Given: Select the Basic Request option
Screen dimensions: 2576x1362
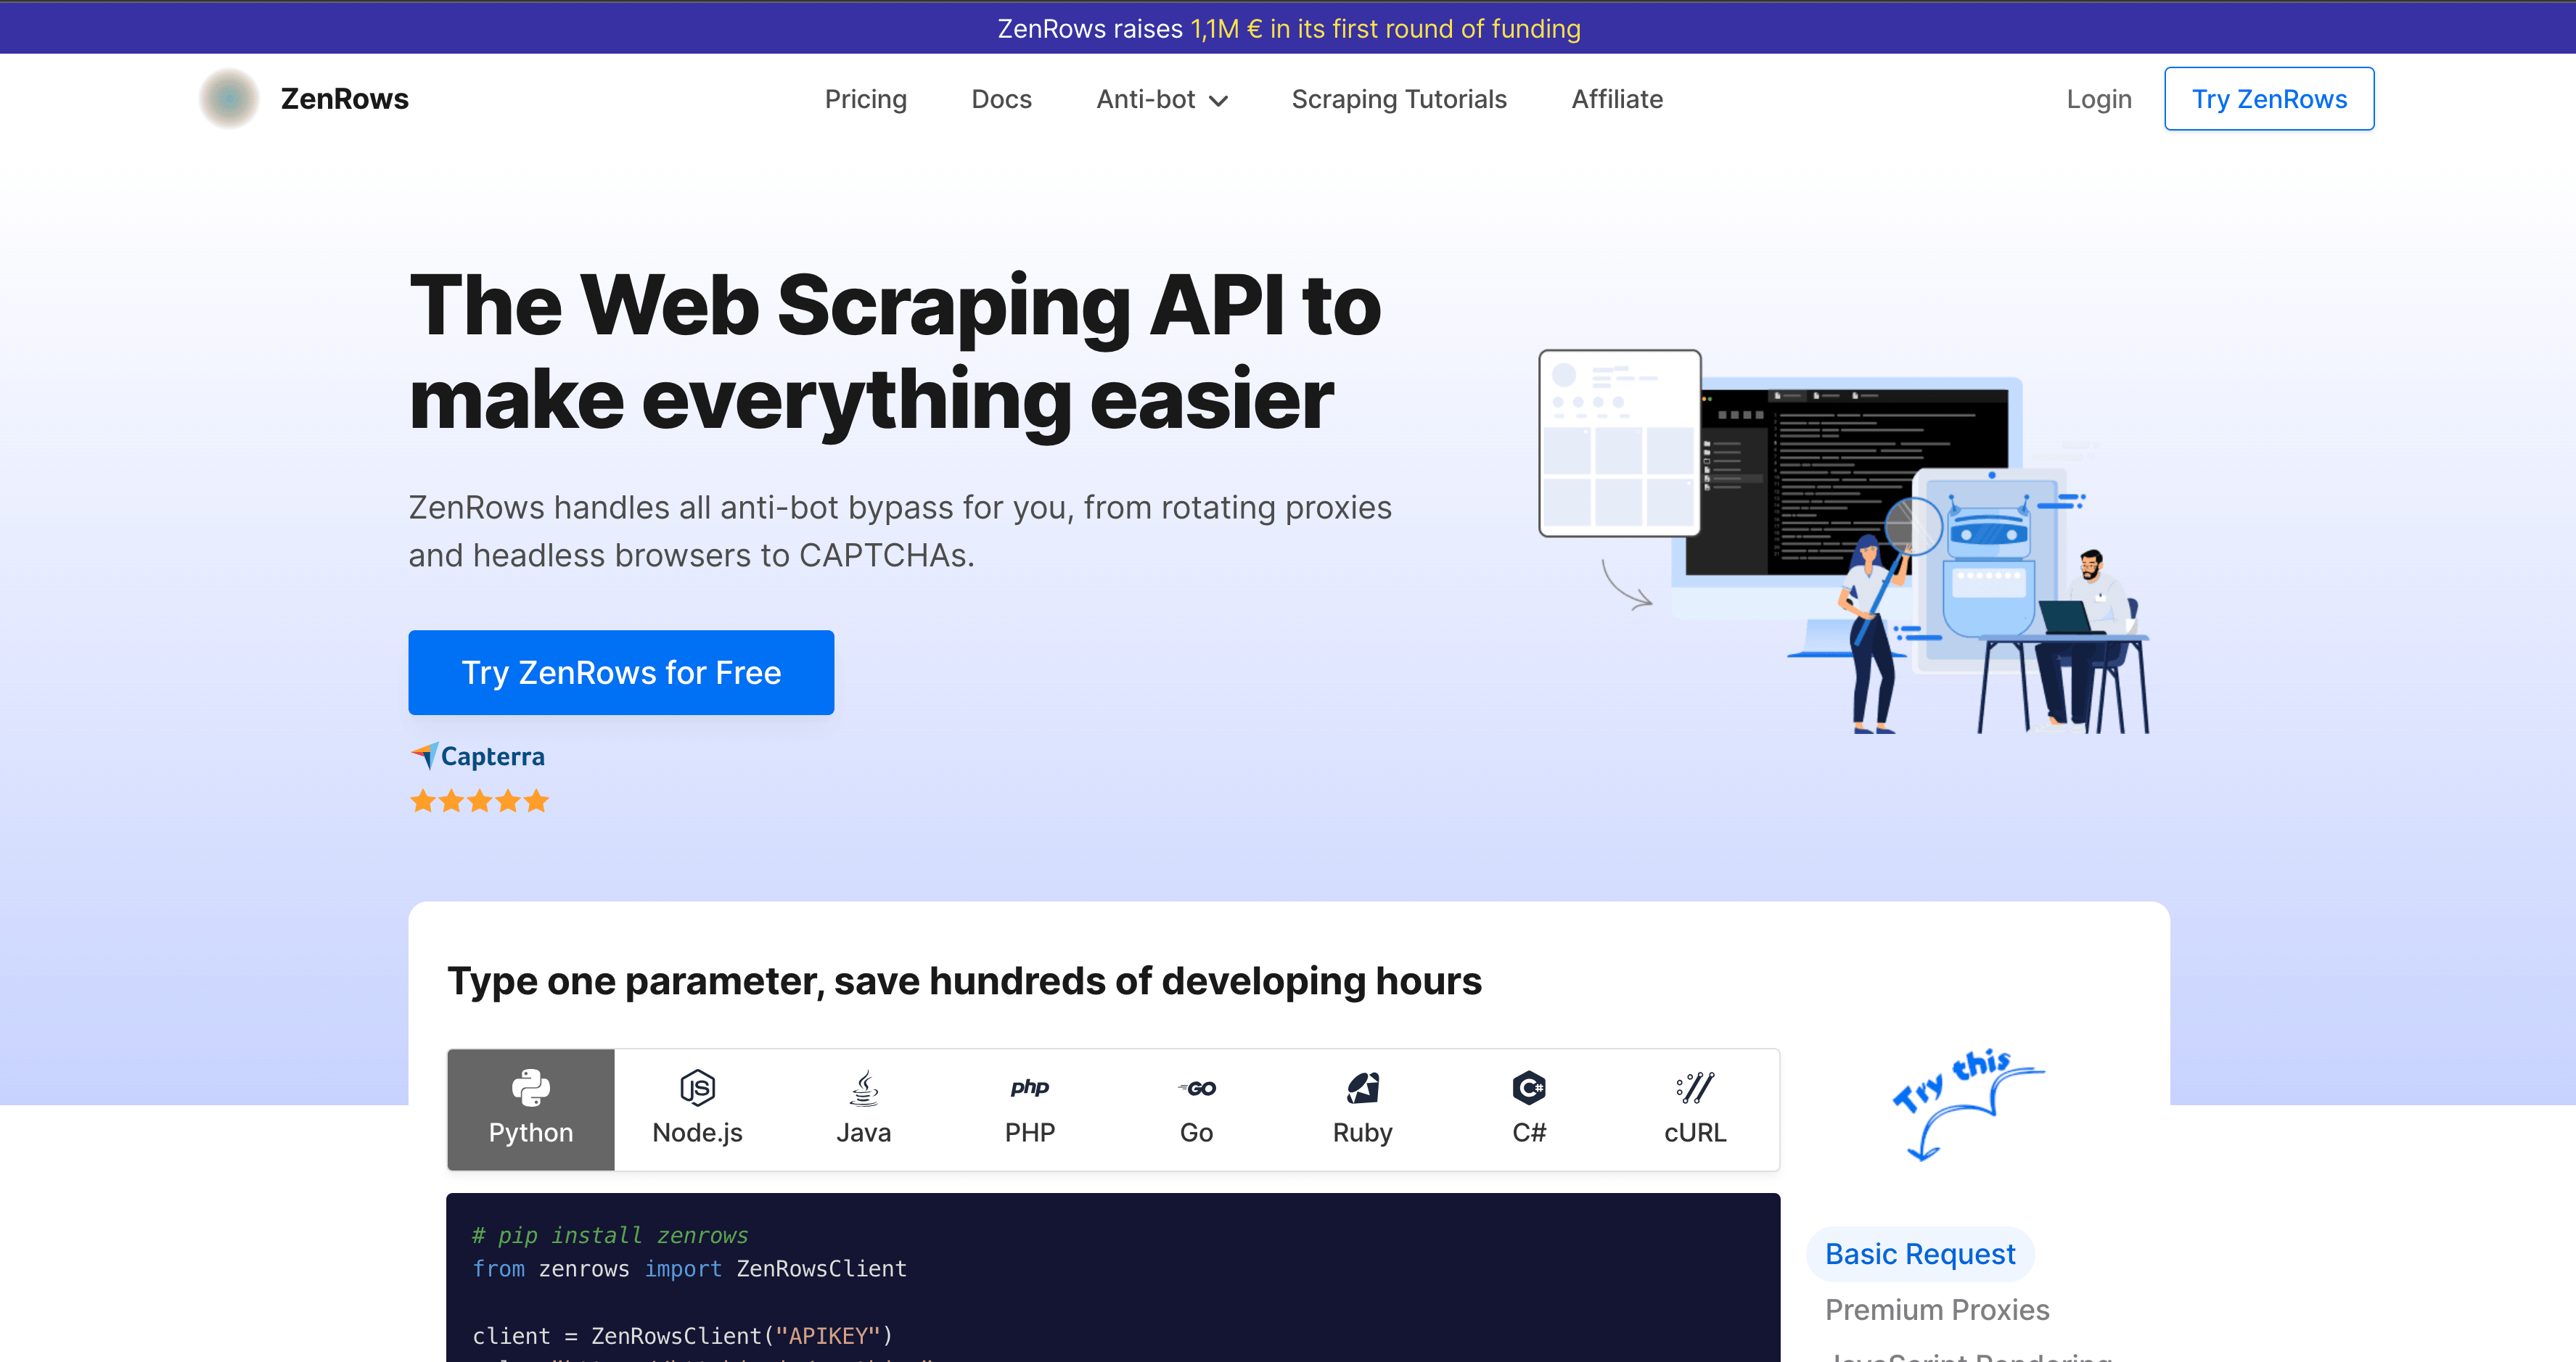Looking at the screenshot, I should click(x=1920, y=1254).
